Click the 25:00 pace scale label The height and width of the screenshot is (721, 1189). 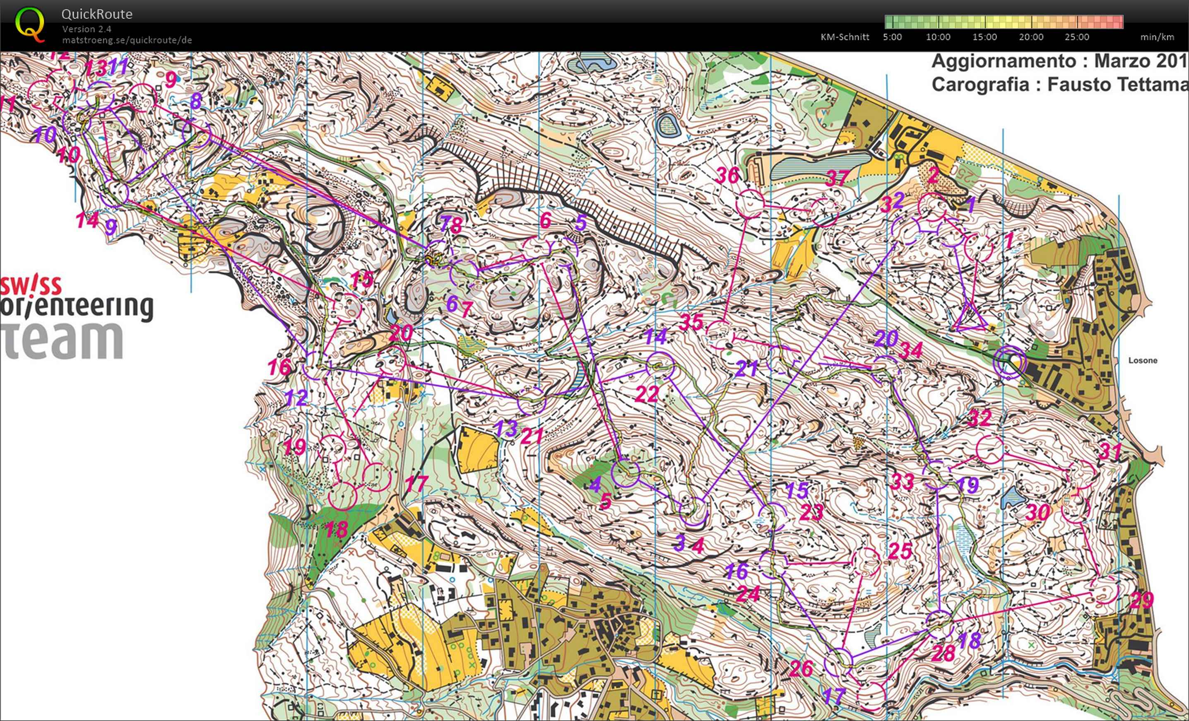1077,37
